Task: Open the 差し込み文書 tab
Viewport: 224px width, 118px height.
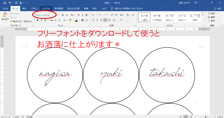Action: (x=73, y=9)
